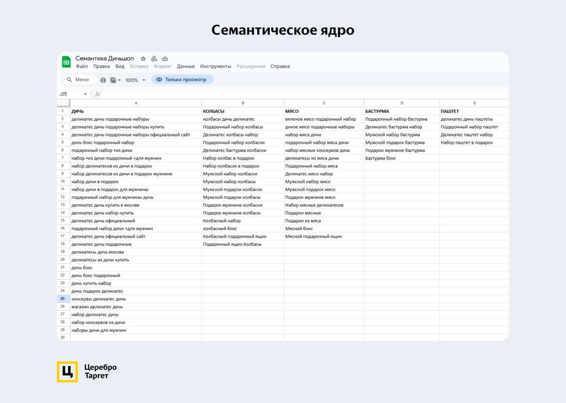Click the fx function icon
Viewport: 566px width, 403px height.
coord(98,94)
